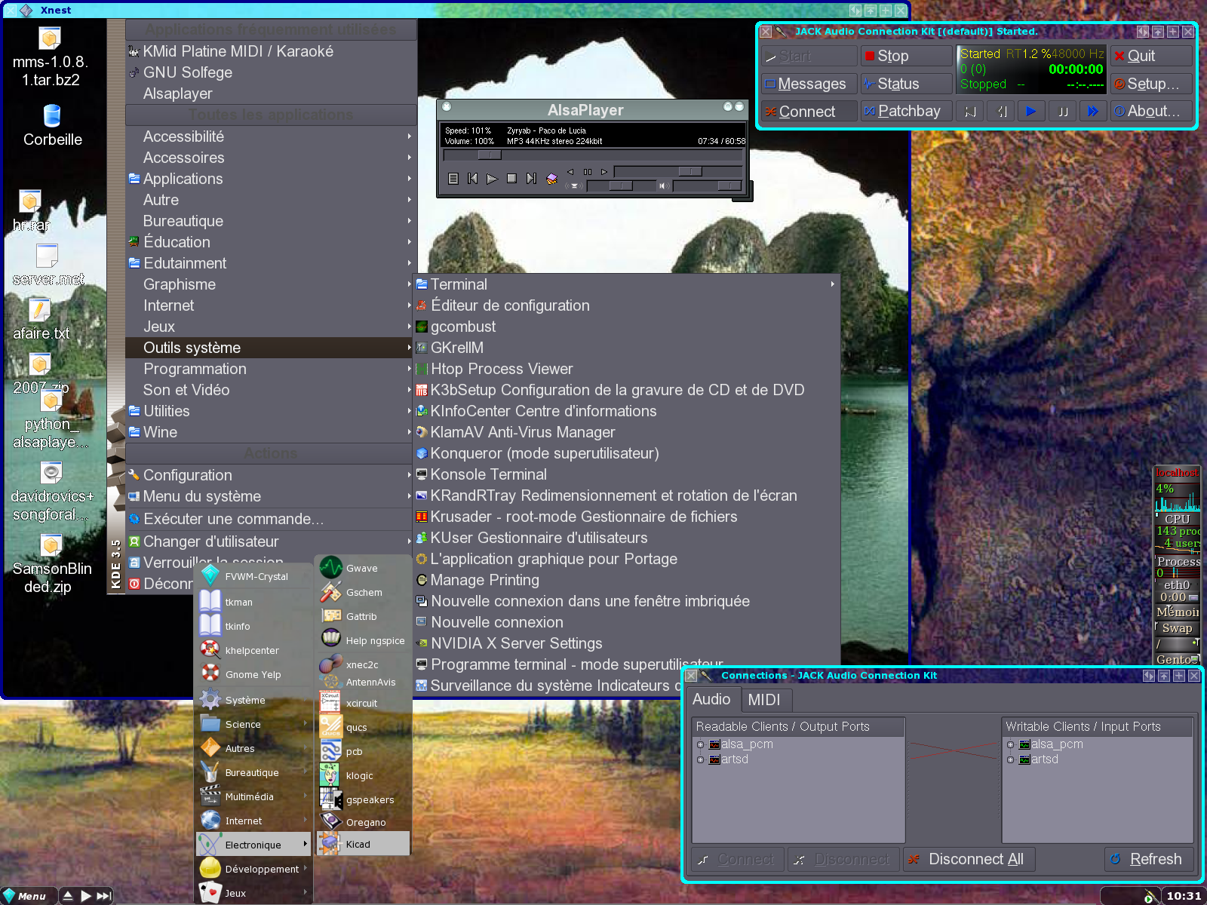Open JACK Setup dialog
The width and height of the screenshot is (1207, 905).
[1151, 84]
